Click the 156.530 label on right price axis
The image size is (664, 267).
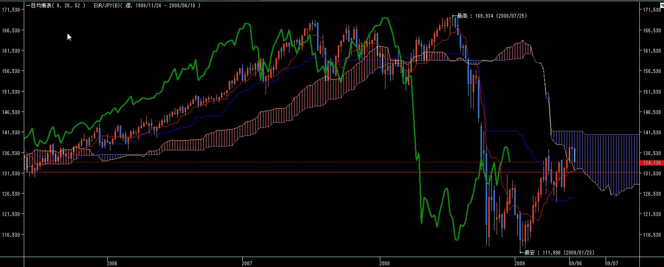[653, 71]
